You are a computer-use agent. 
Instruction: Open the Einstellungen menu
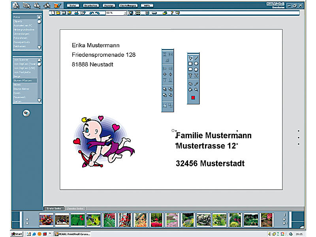(128, 6)
